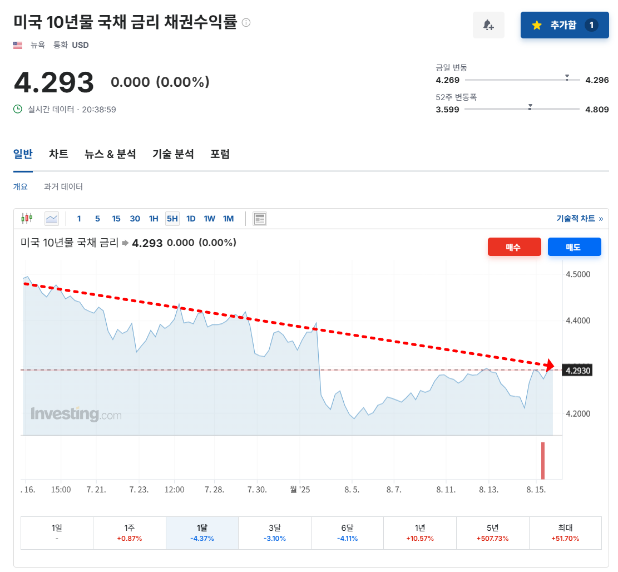
Task: Toggle the 1W chart timeframe
Action: [x=209, y=218]
